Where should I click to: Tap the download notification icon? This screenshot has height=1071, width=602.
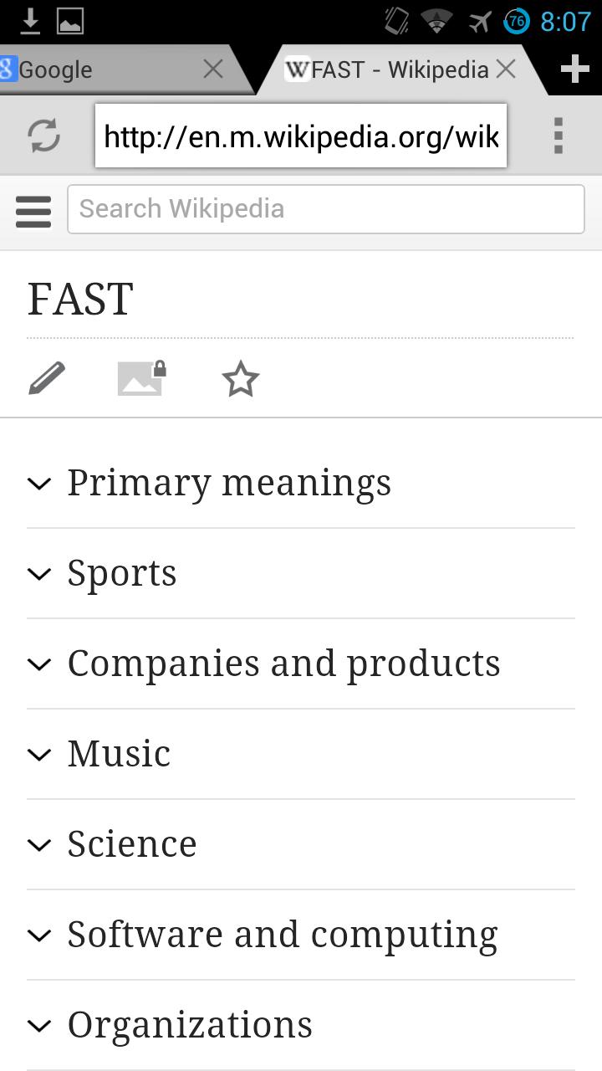click(x=30, y=21)
